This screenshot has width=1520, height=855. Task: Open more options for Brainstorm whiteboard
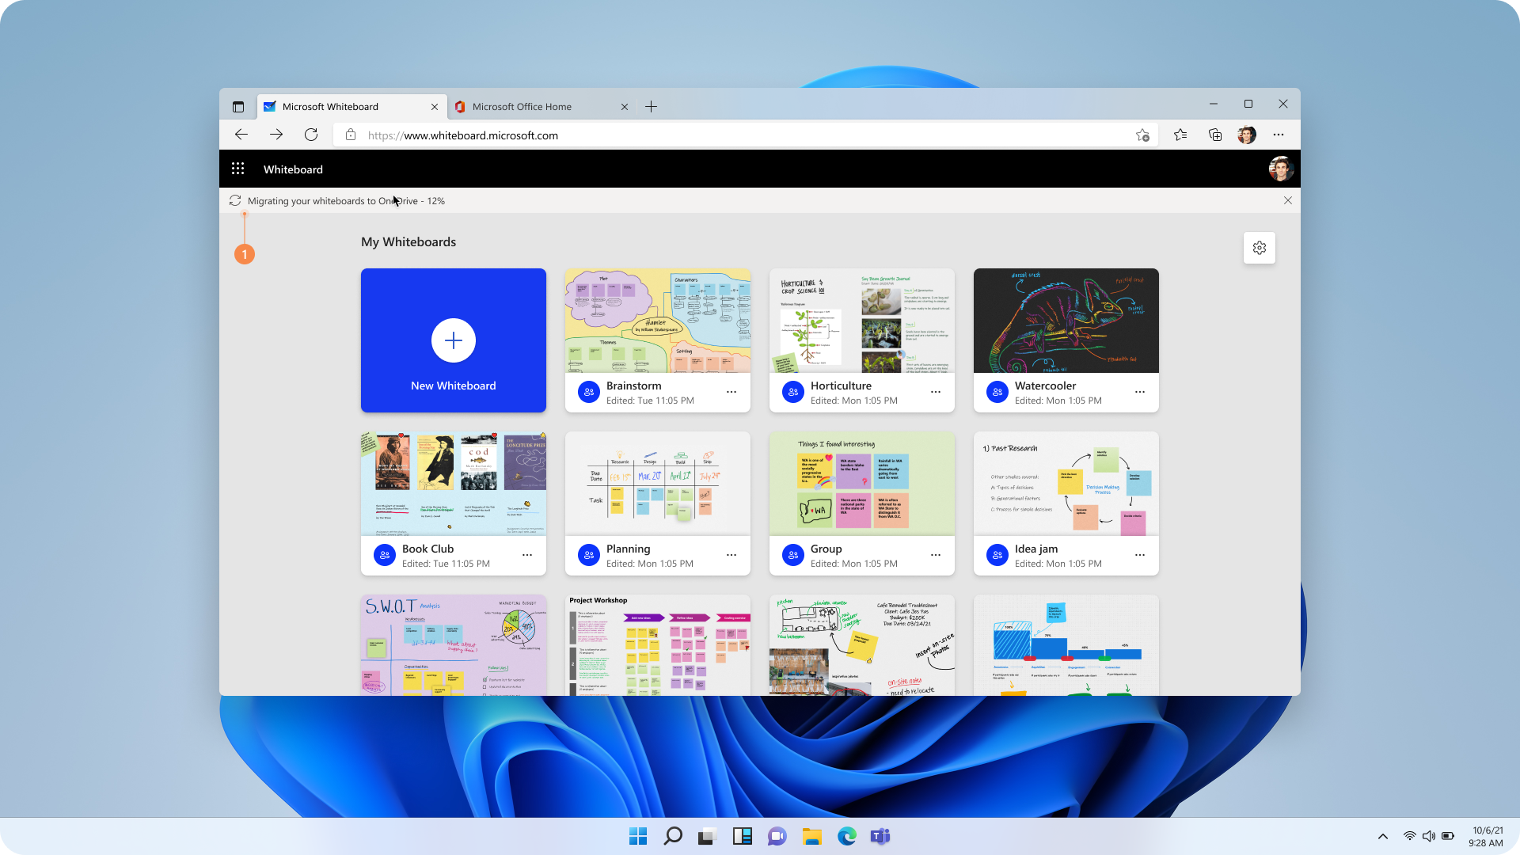coord(731,392)
